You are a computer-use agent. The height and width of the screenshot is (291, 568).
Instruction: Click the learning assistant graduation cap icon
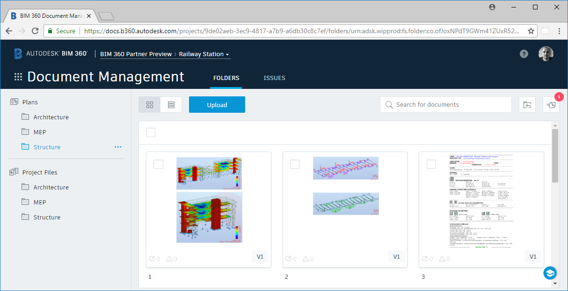(x=550, y=273)
